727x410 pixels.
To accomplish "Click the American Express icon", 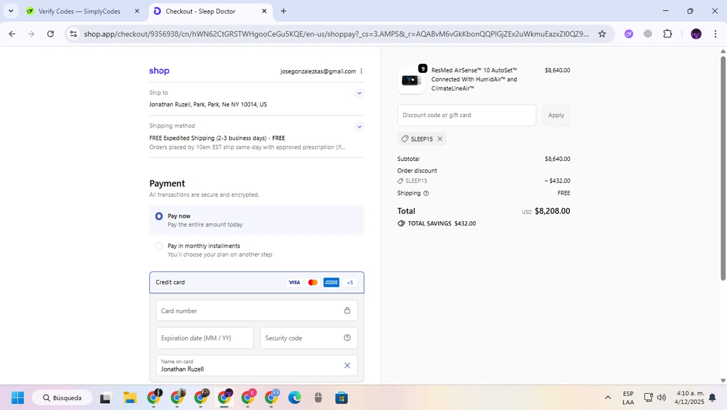I will (332, 282).
